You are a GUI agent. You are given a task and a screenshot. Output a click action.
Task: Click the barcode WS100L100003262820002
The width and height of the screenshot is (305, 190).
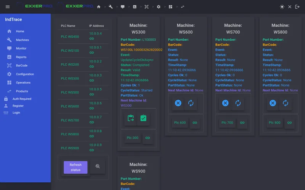click(x=141, y=50)
